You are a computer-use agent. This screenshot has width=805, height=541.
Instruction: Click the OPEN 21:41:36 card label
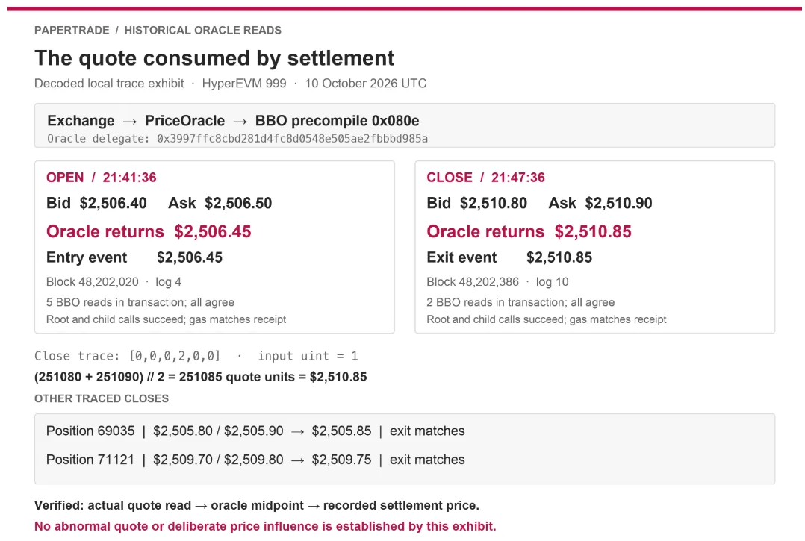tap(101, 178)
